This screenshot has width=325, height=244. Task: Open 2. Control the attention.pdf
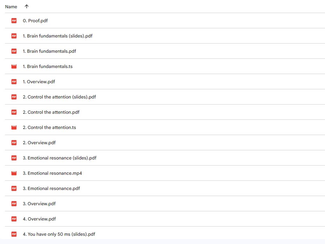tap(51, 112)
